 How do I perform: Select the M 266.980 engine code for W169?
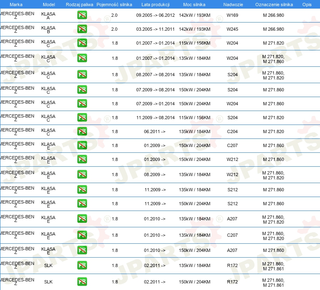point(273,16)
